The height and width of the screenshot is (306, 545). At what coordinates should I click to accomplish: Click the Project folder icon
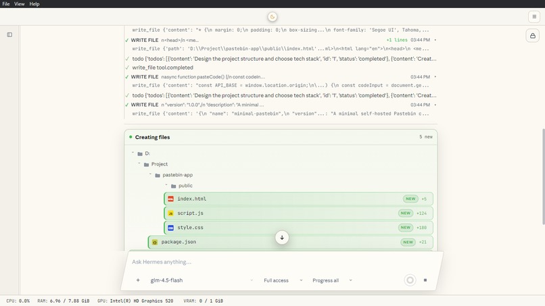[x=146, y=164]
